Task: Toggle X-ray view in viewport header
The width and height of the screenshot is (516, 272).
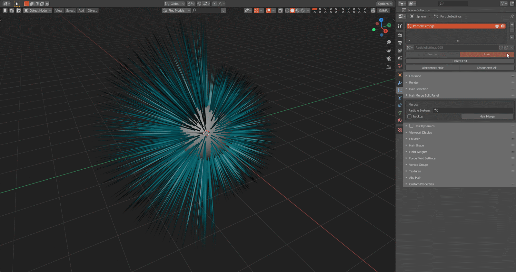Action: [x=280, y=11]
